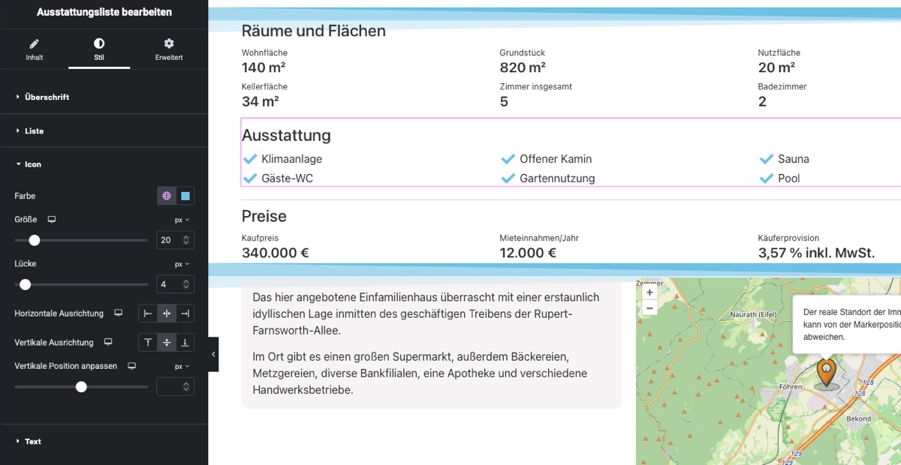Zoom in on the map
Screen dimensions: 901x465
click(x=649, y=292)
